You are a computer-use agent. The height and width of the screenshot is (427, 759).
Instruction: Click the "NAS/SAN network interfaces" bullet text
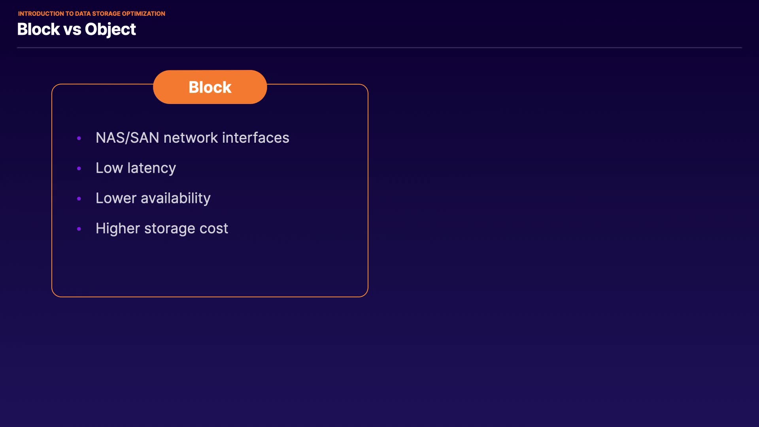192,138
